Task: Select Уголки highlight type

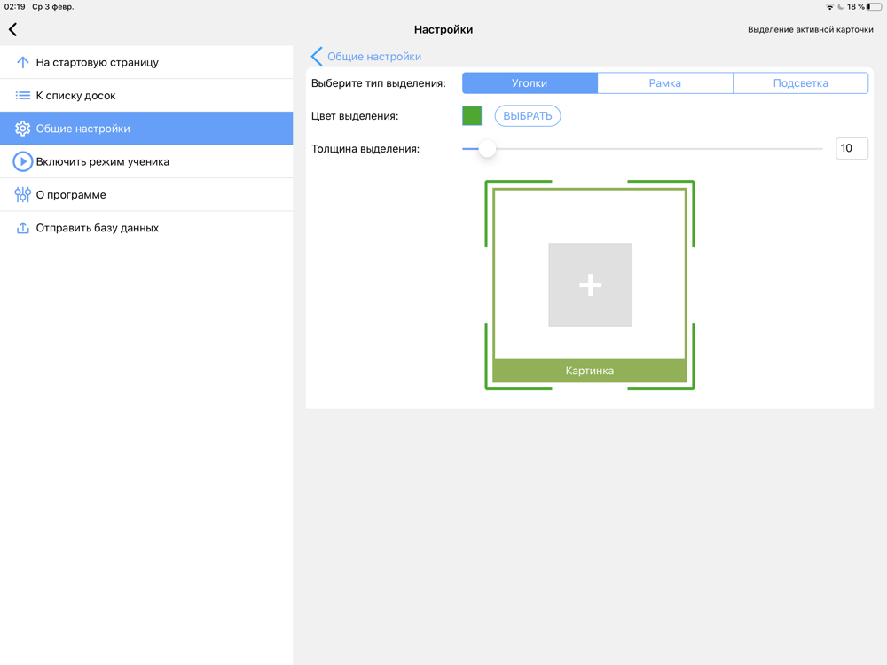Action: [530, 83]
